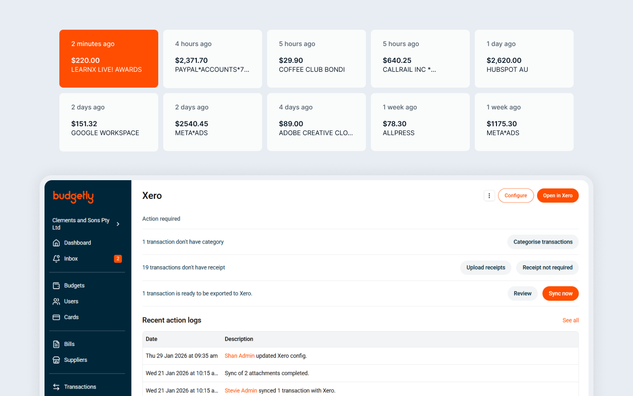The width and height of the screenshot is (633, 396).
Task: Click Receipt not required
Action: coord(547,267)
